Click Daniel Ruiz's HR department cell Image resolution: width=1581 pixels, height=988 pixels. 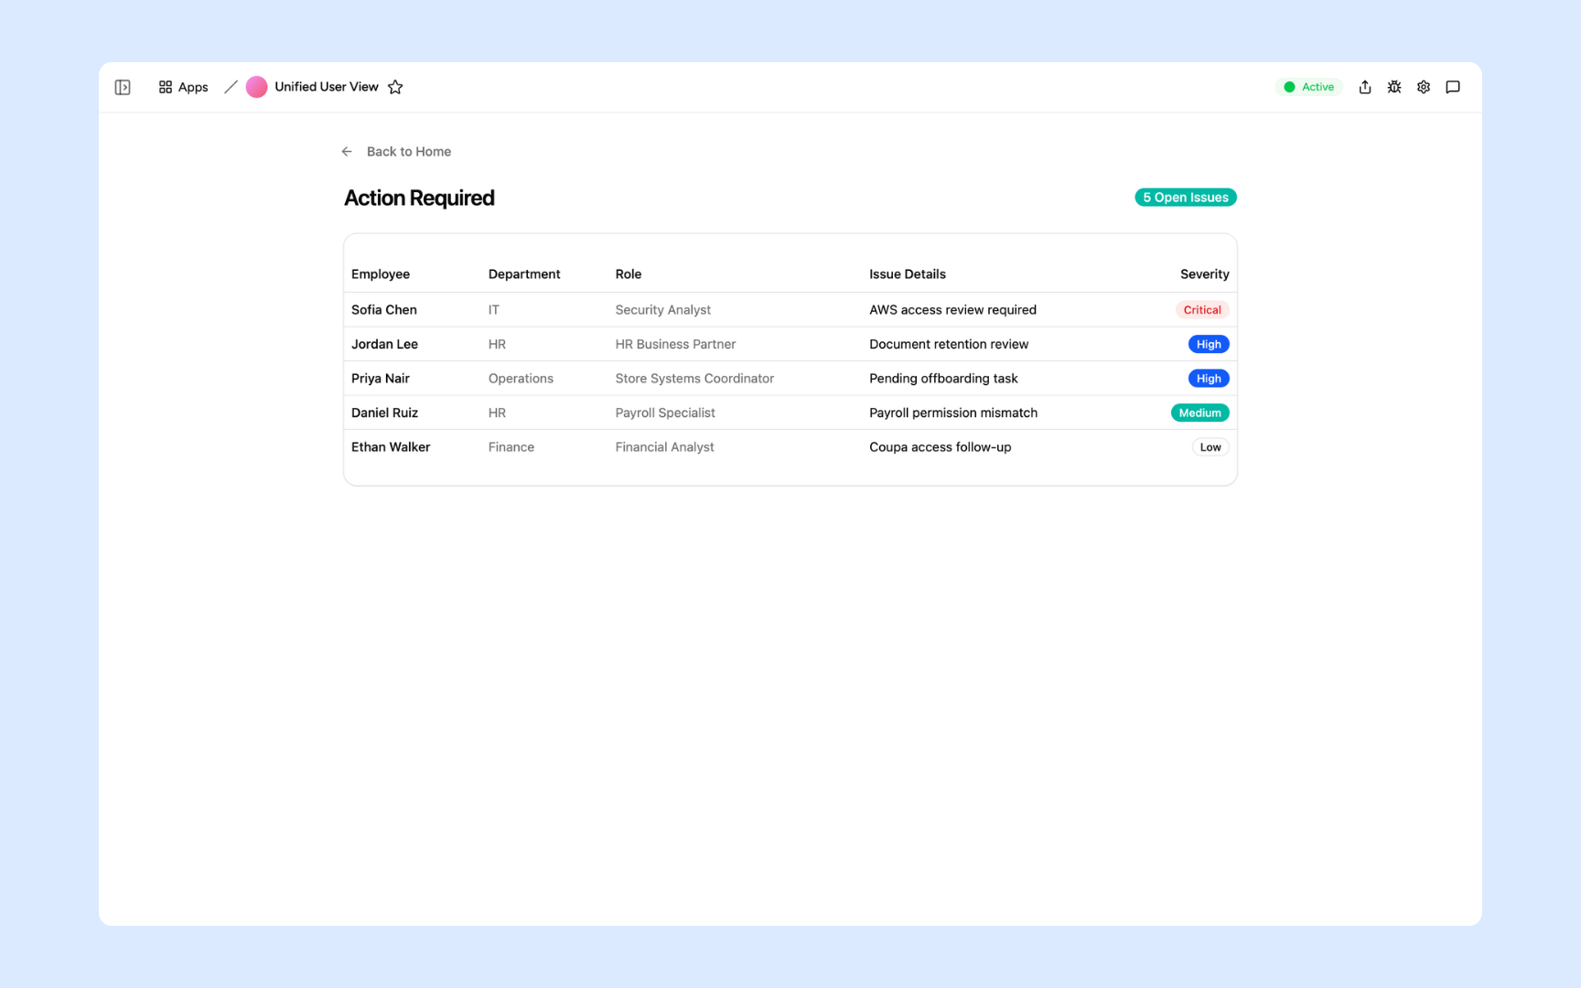coord(497,413)
